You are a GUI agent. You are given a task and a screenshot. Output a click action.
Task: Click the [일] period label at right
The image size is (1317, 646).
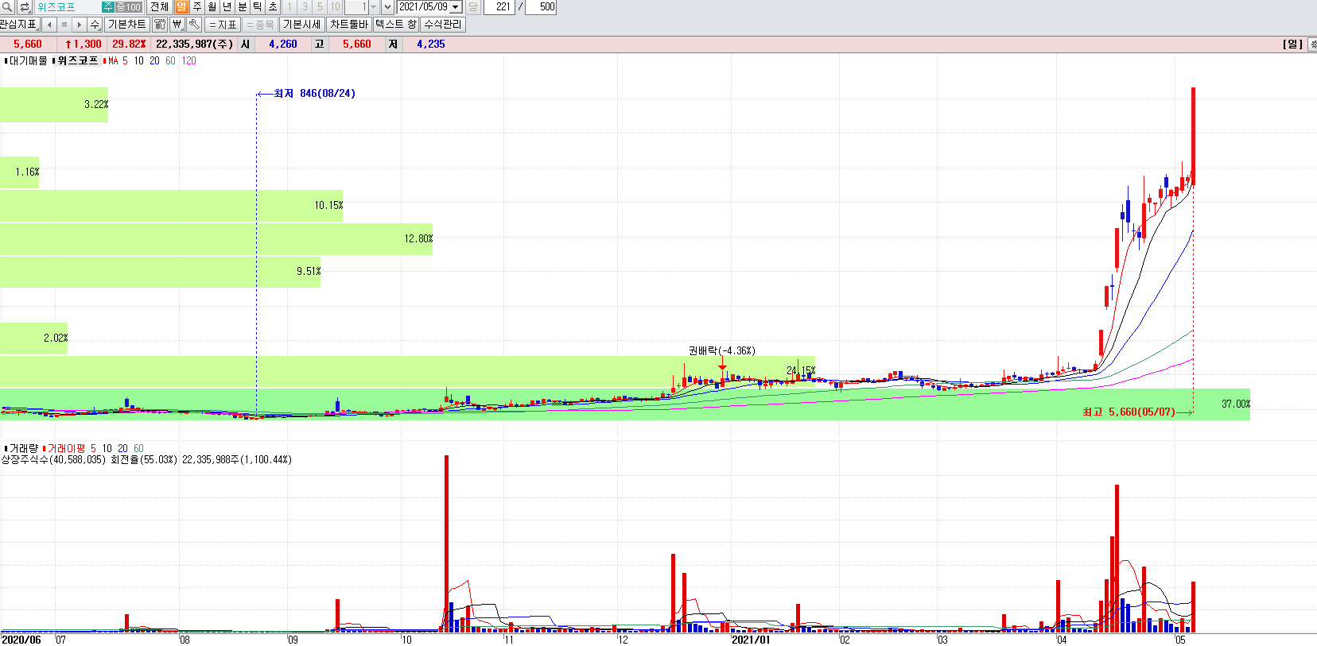pos(1293,44)
